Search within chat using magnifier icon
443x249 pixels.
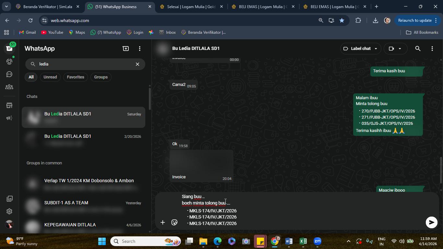click(x=418, y=49)
